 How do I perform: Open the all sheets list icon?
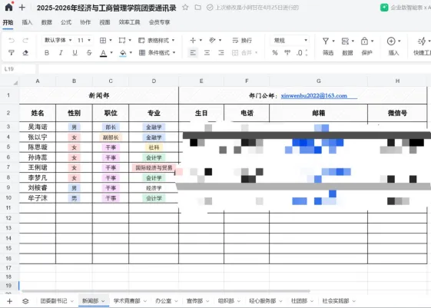click(x=25, y=301)
